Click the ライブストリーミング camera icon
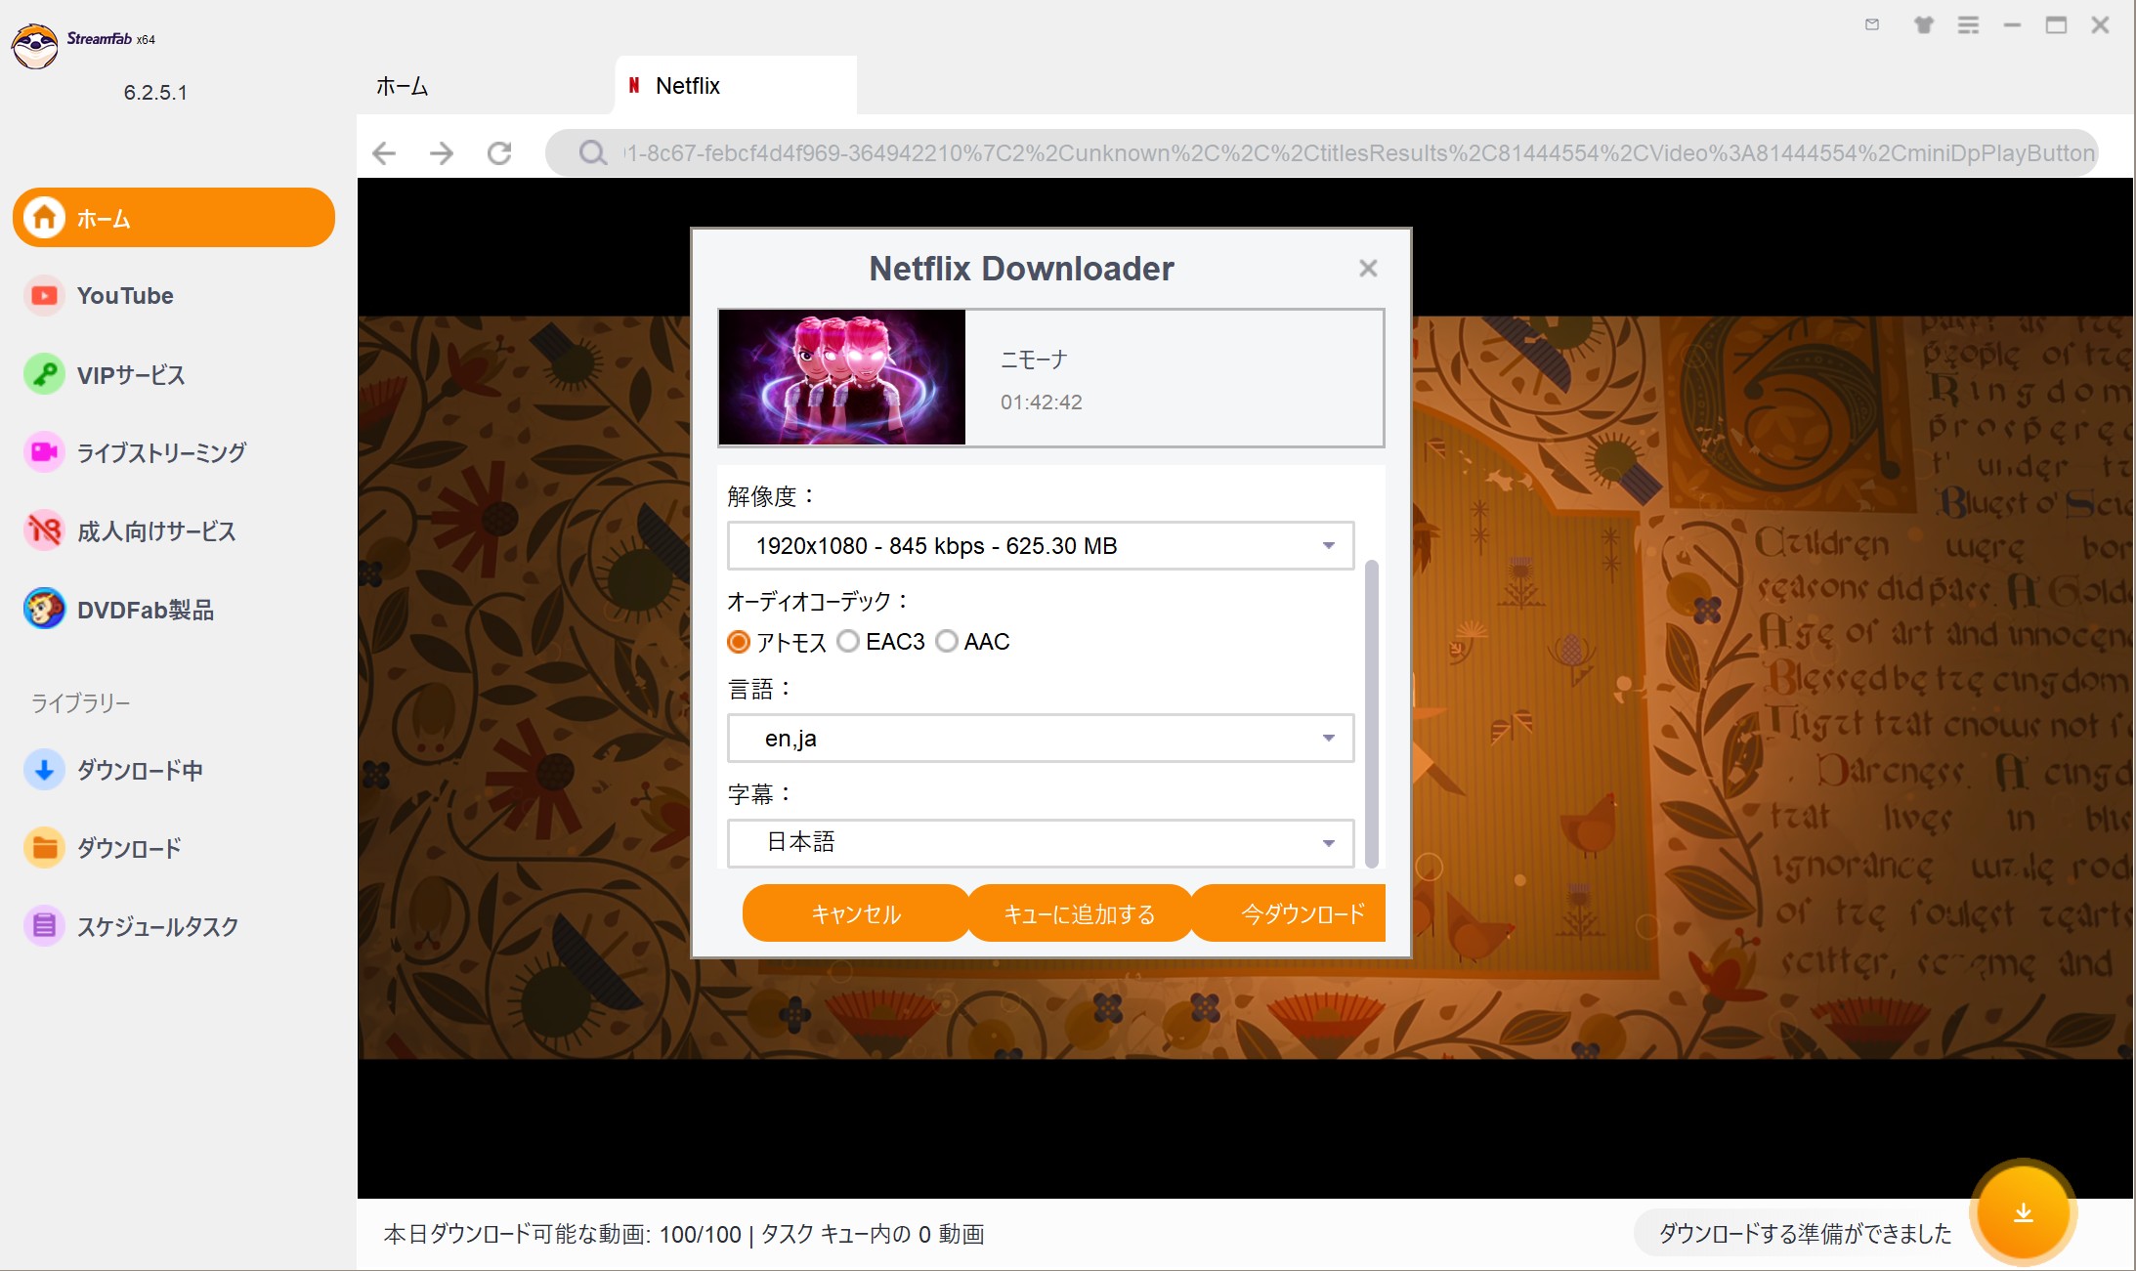 44,452
